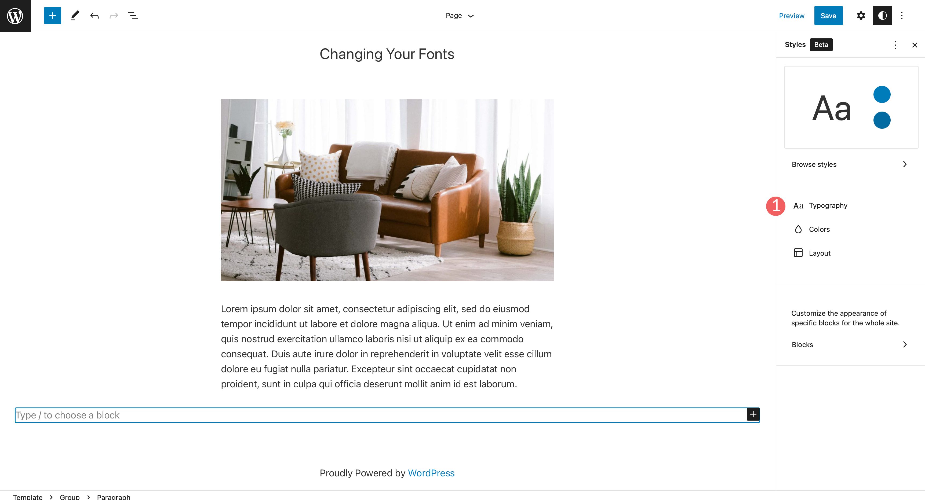Click the WordPress logo icon
925x500 pixels.
tap(15, 15)
